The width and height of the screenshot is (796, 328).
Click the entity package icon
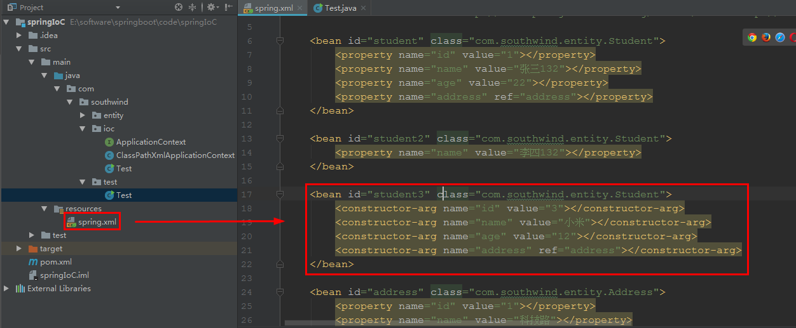click(x=97, y=115)
